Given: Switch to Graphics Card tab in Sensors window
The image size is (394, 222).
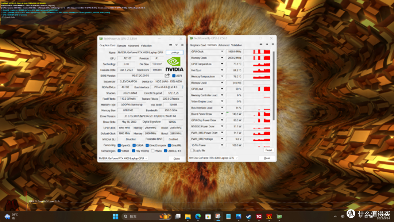Looking at the screenshot, I should click(x=198, y=45).
